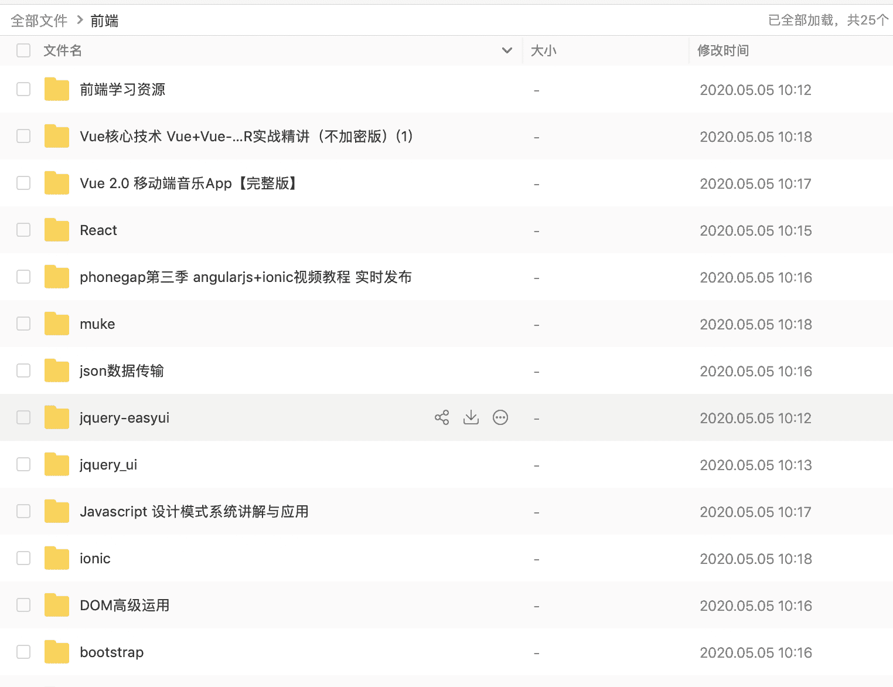
Task: Click the 2020.05.05 10:15 date for React
Action: 756,230
